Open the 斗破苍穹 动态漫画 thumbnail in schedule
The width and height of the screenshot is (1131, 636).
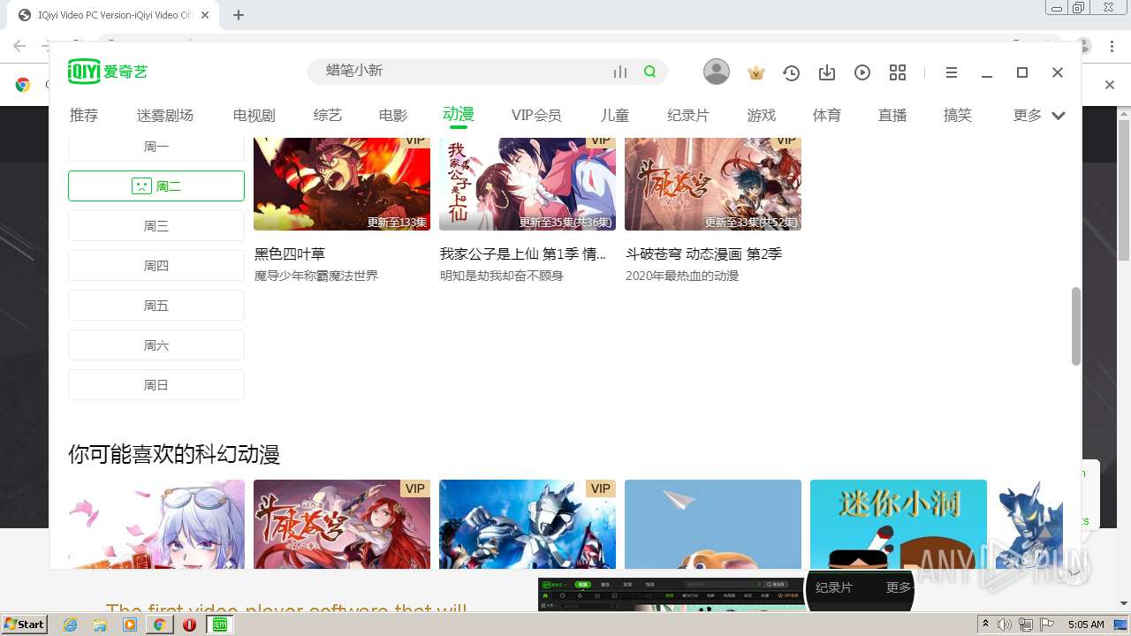pyautogui.click(x=713, y=185)
